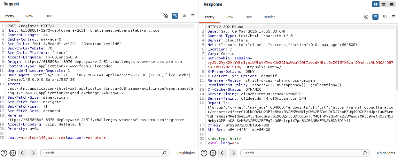The height and width of the screenshot is (160, 398).
Task: Open Response search help icon
Action: point(204,153)
